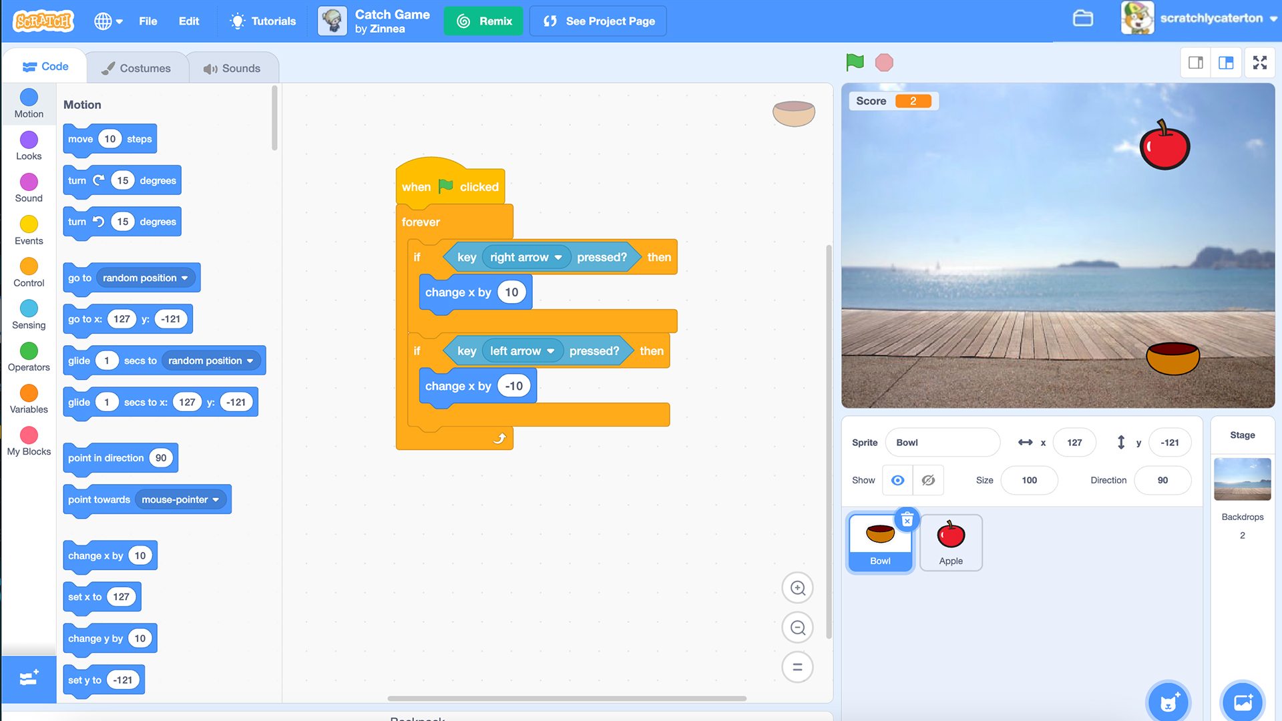Viewport: 1282px width, 721px height.
Task: Open scratchlycaterton account menu
Action: [x=1199, y=19]
